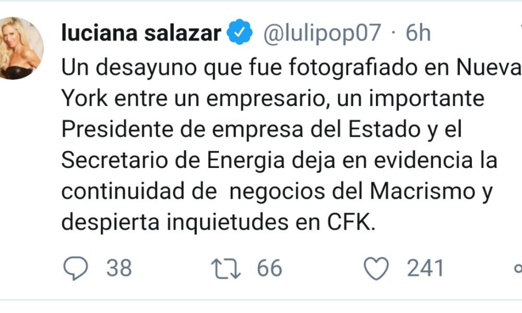Click the 241 likes count
The image size is (522, 313).
pos(425,268)
